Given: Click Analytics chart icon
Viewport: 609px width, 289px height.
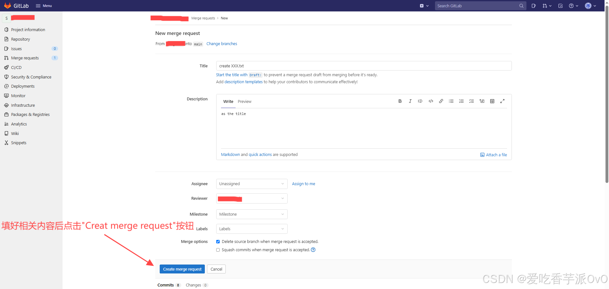Looking at the screenshot, I should pyautogui.click(x=6, y=124).
